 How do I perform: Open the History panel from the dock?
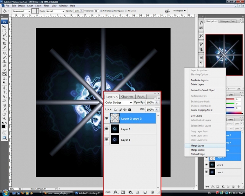[x=201, y=23]
